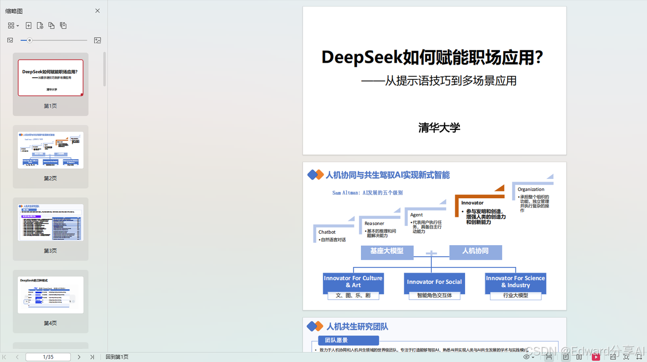647x362 pixels.
Task: Click the Organization level label
Action: point(531,189)
